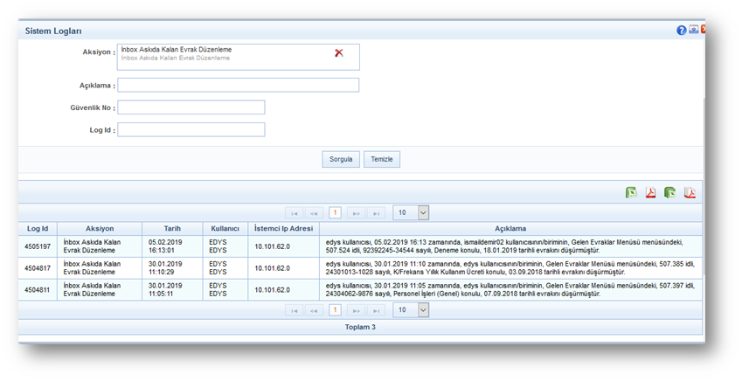Remove the selected Aksiyon with red X

tap(339, 53)
